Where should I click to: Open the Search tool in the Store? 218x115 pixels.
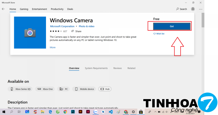tap(182, 9)
